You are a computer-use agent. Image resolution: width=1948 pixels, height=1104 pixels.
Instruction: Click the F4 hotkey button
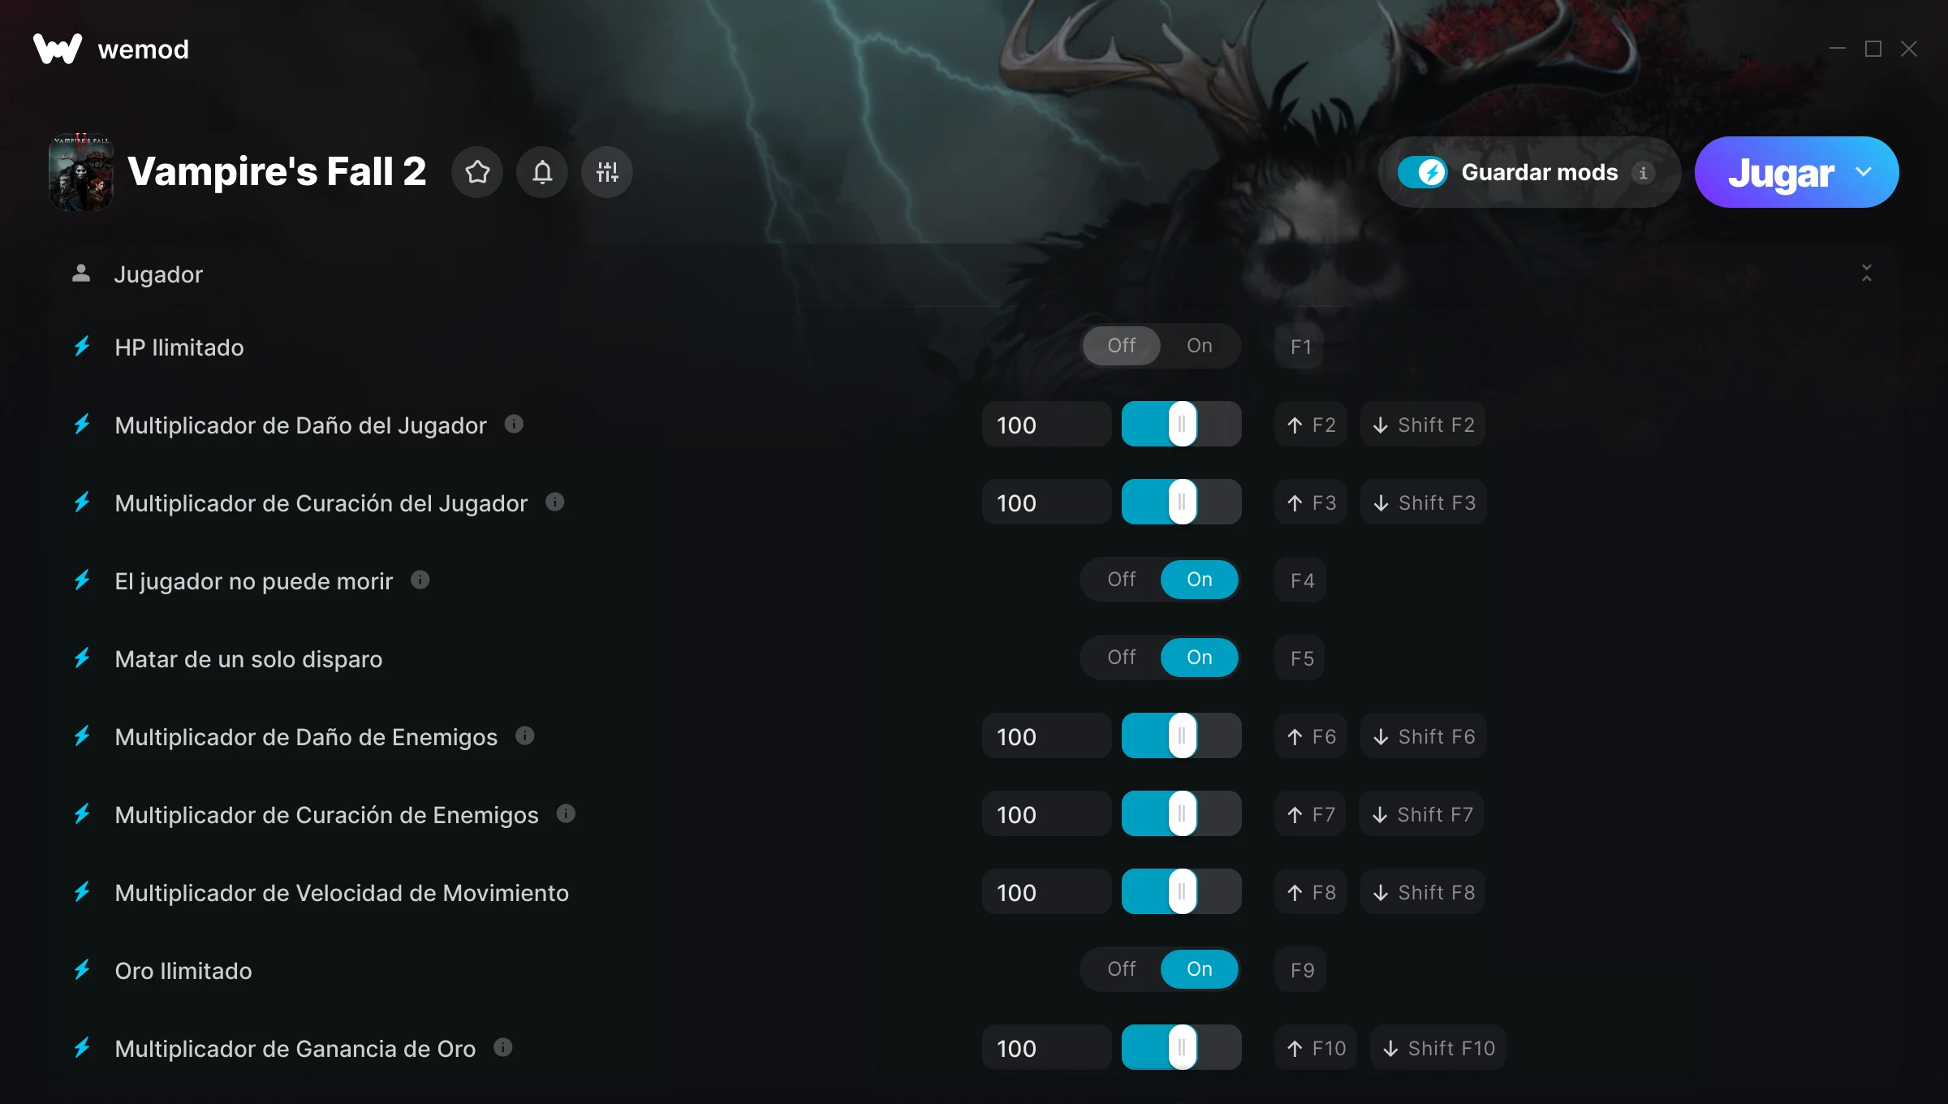(x=1301, y=580)
